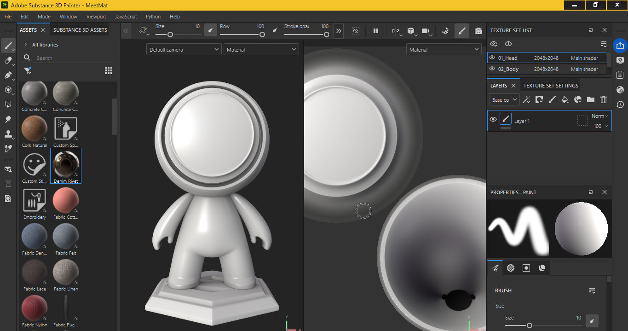The image size is (628, 331).
Task: Switch assets to grid view icon
Action: coord(109,70)
